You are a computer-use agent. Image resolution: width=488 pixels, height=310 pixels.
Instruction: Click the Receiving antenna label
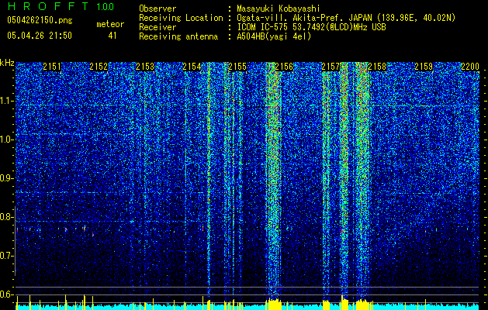click(178, 36)
